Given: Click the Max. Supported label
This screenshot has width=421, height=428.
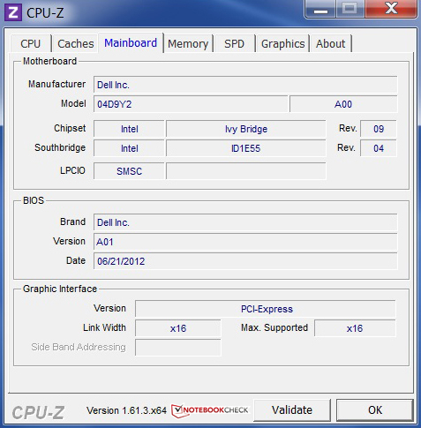Looking at the screenshot, I should (274, 327).
